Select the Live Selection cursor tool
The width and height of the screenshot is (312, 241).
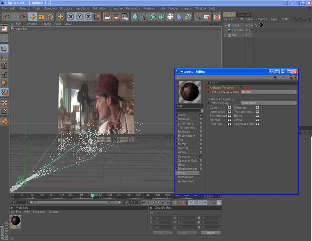(x=24, y=17)
